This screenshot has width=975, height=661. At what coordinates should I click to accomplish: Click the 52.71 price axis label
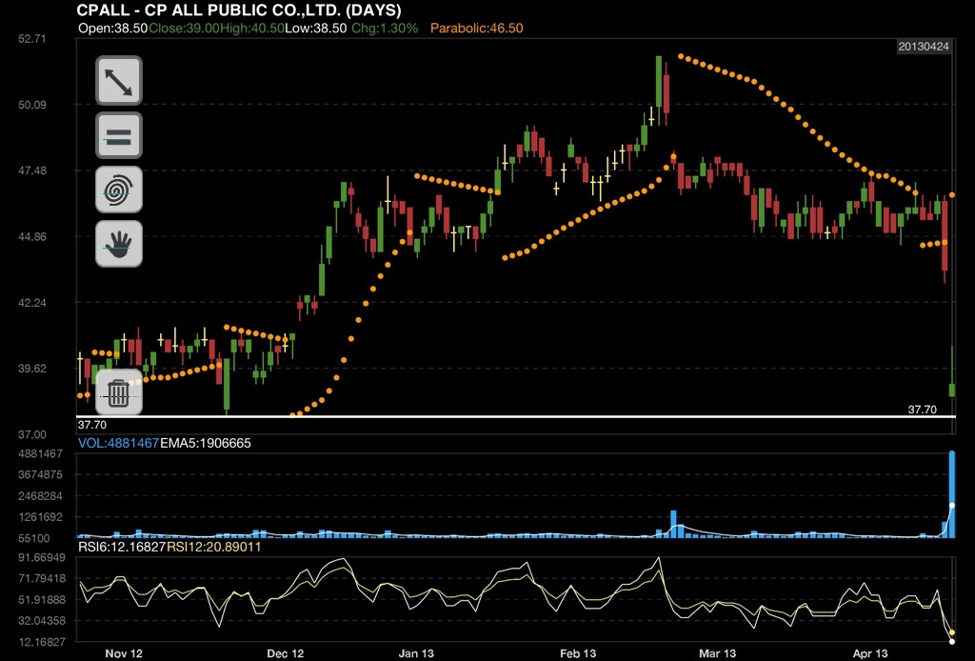[x=32, y=38]
